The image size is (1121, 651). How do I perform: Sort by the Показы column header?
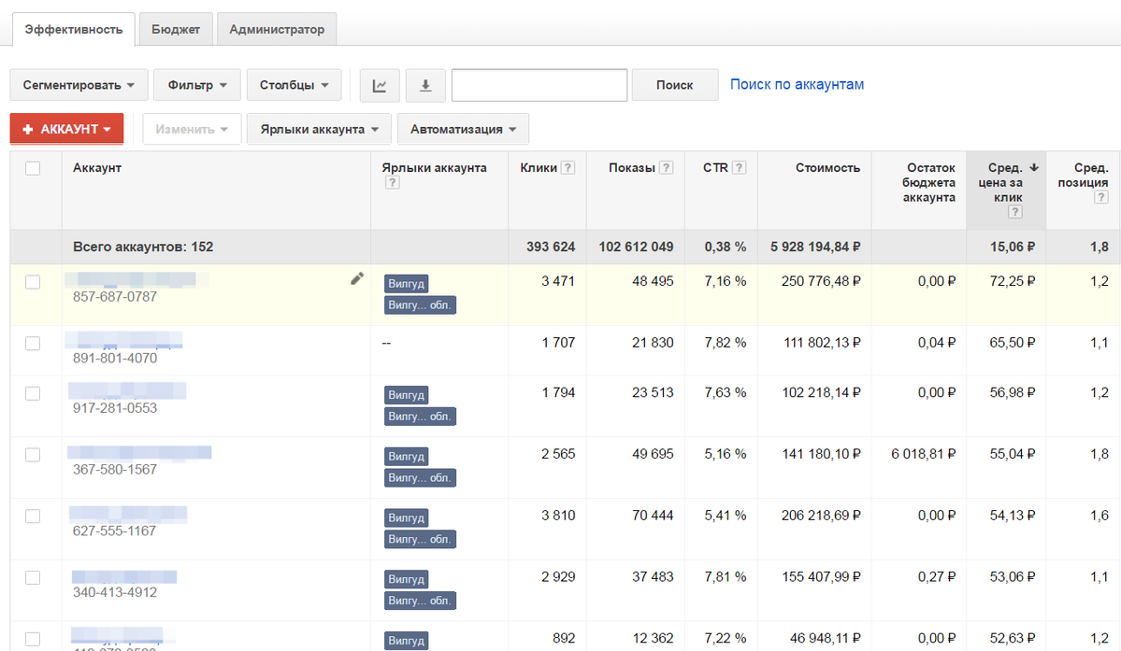(632, 168)
